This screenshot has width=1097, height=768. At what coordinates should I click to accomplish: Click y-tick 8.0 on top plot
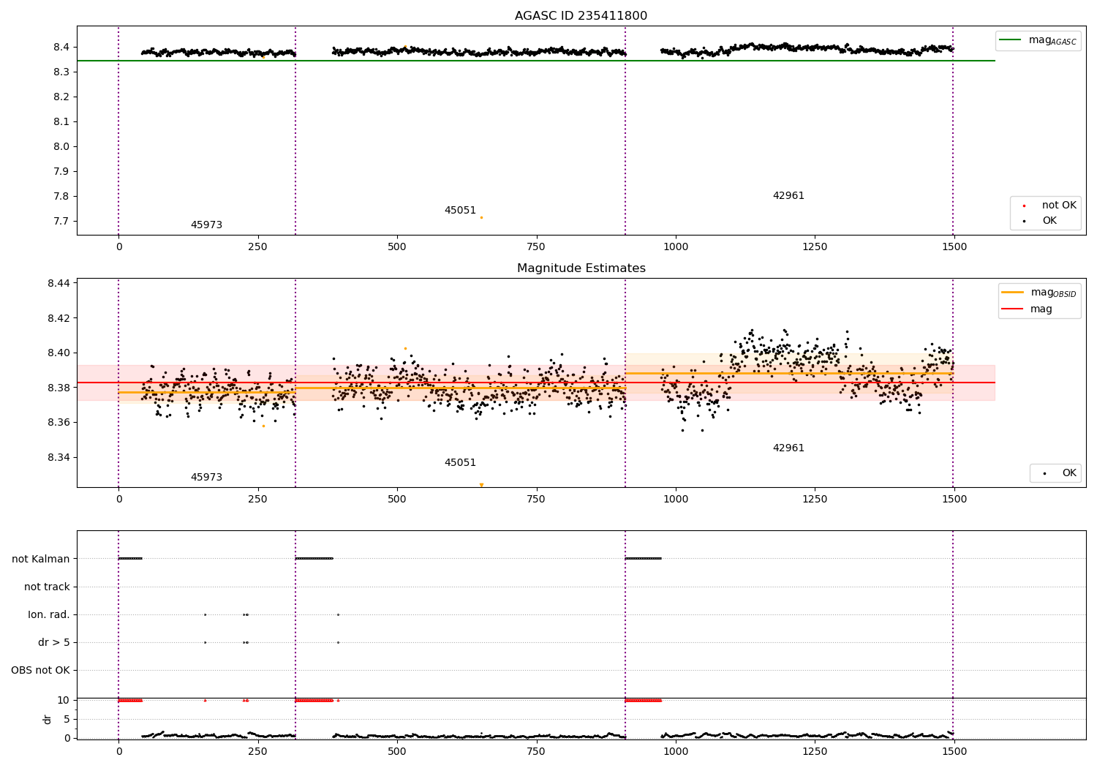[61, 147]
